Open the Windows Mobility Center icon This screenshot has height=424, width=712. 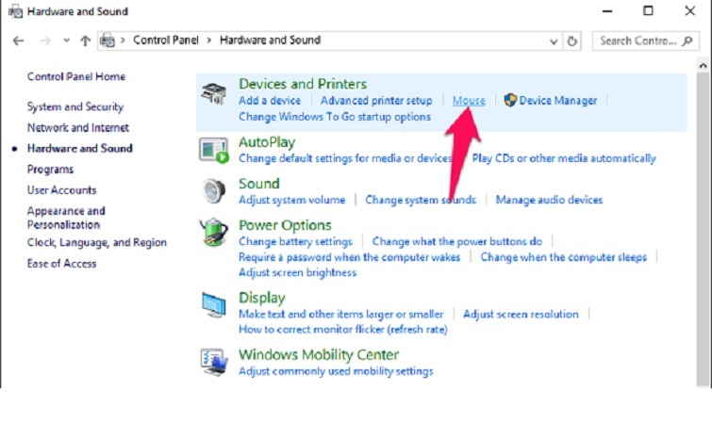[x=213, y=362]
